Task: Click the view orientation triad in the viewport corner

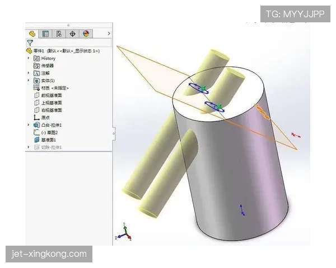Action: click(124, 232)
